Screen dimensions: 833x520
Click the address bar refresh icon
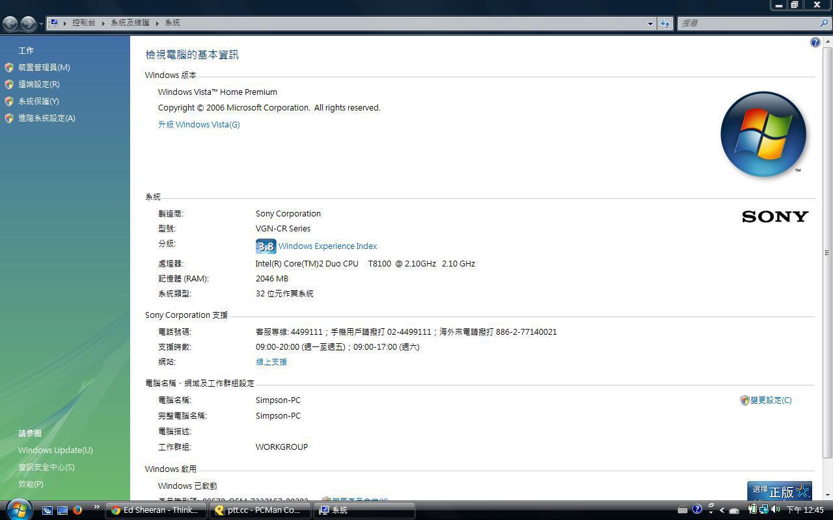click(664, 23)
